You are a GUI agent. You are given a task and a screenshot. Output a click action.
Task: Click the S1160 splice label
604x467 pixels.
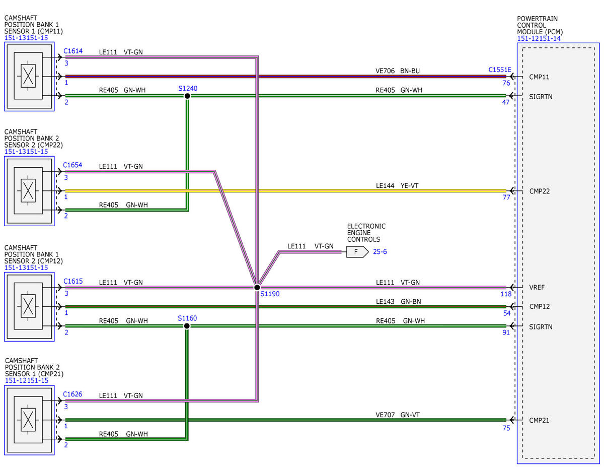tap(188, 318)
